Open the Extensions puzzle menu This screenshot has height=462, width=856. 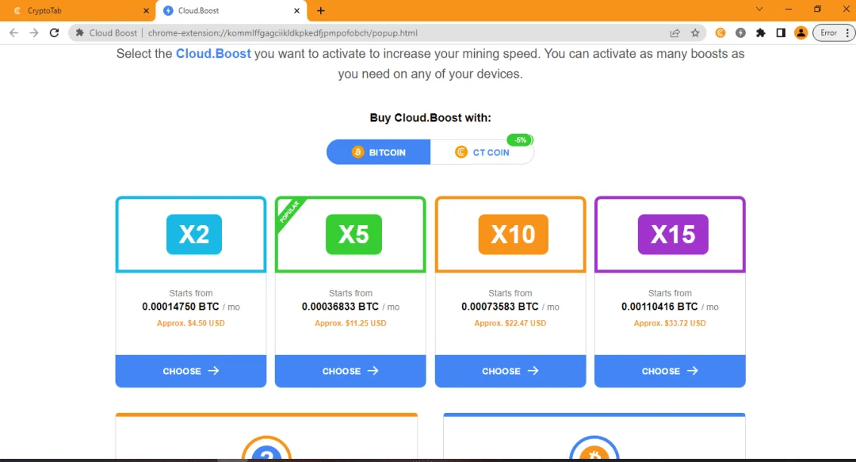pyautogui.click(x=760, y=32)
